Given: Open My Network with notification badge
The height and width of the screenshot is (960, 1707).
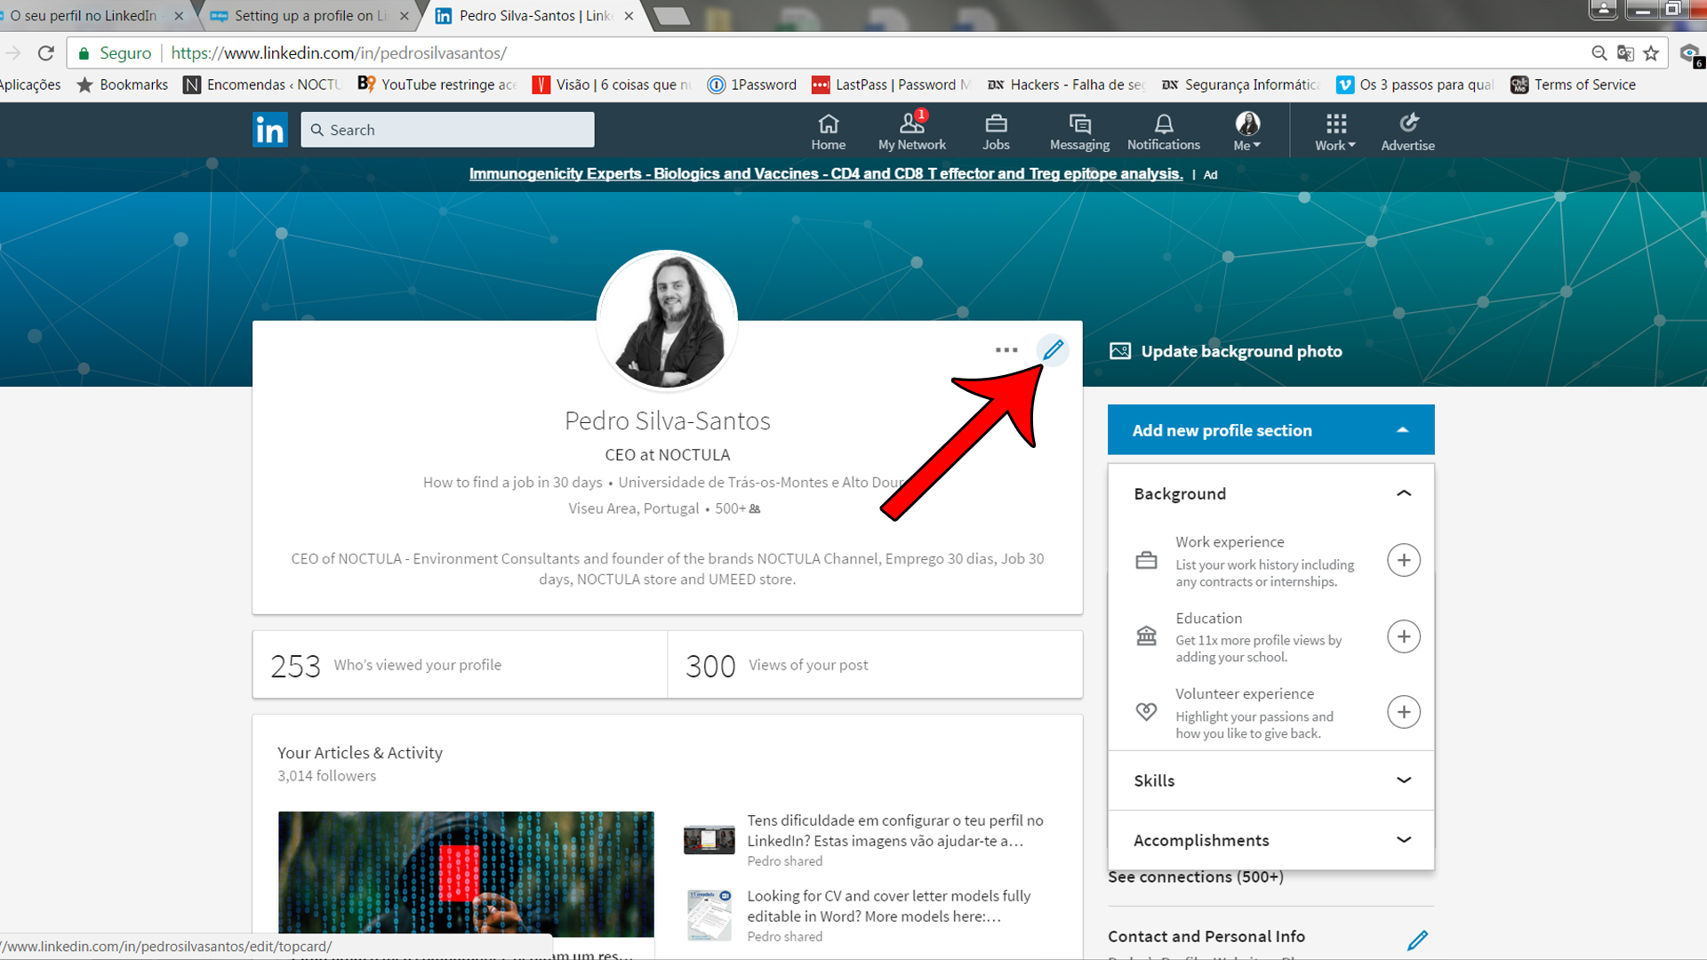Looking at the screenshot, I should pyautogui.click(x=911, y=132).
